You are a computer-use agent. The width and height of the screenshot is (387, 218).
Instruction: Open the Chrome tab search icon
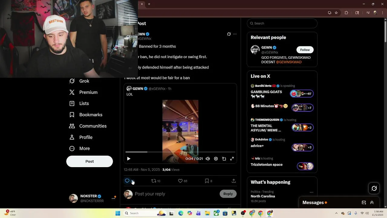[x=357, y=13]
